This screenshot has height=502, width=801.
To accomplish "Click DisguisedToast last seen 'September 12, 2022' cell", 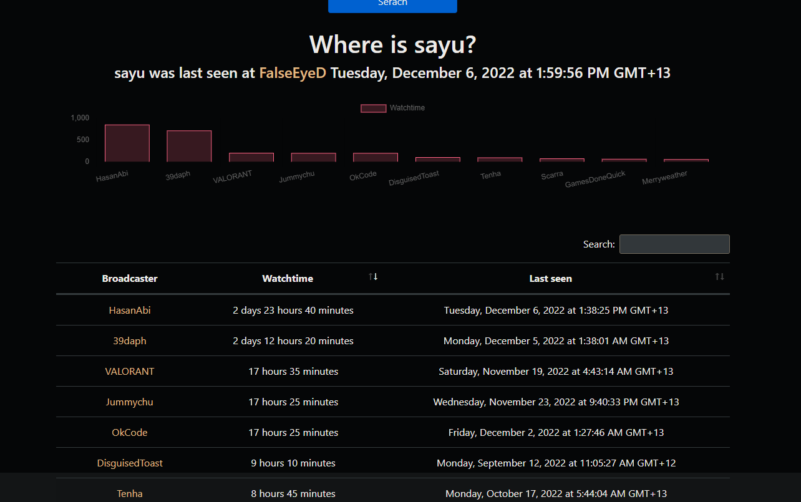I will point(556,463).
